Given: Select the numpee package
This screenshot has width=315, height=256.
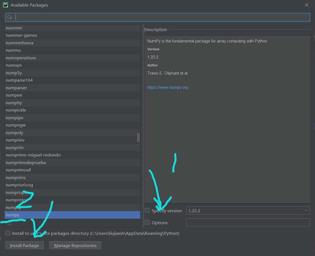Looking at the screenshot, I should tap(72, 95).
